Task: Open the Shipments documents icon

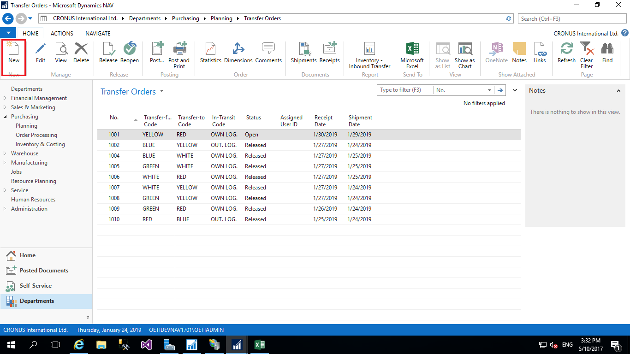Action: click(304, 53)
